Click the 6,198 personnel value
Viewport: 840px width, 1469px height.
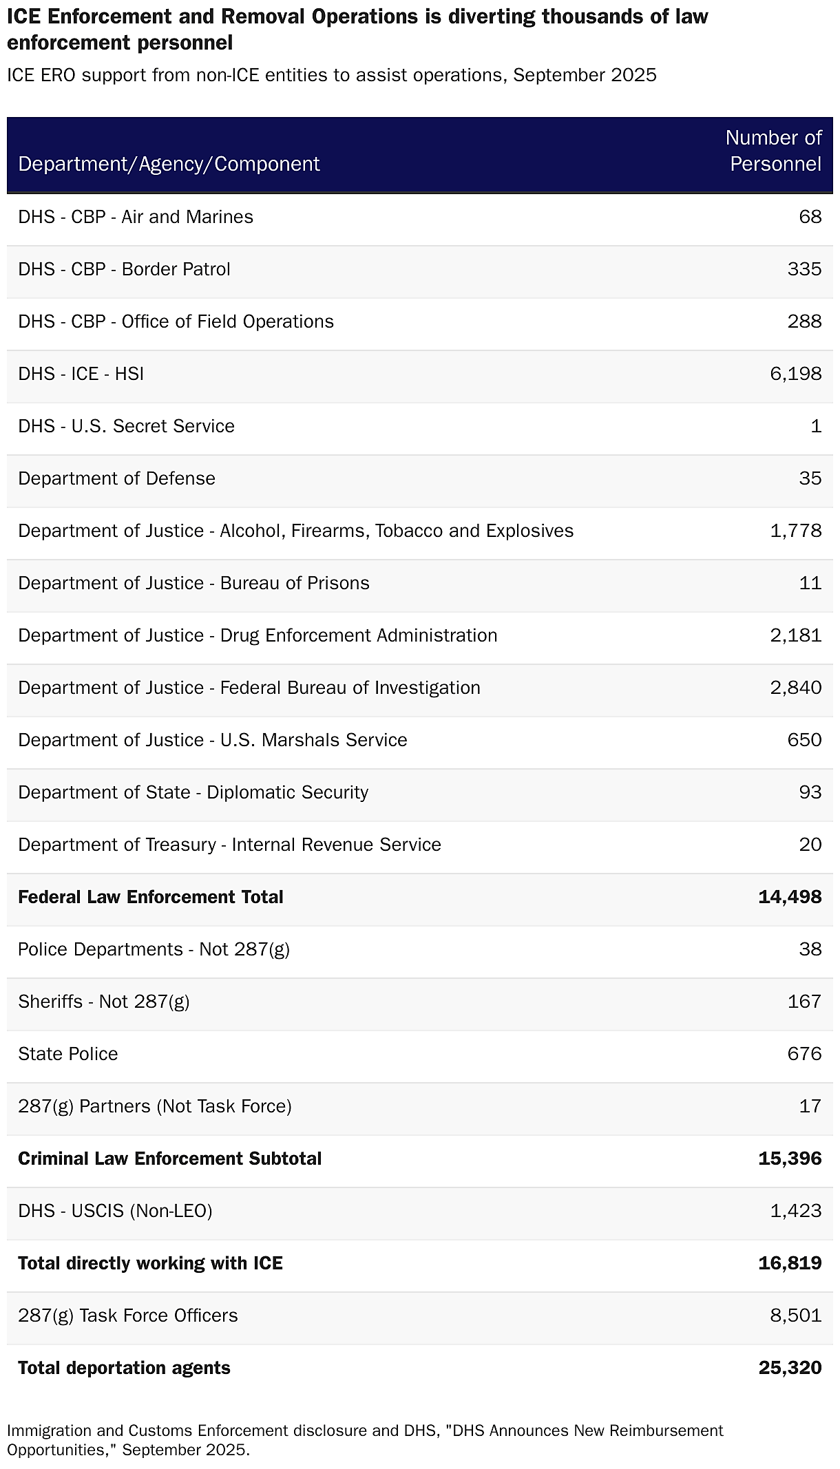coord(795,374)
